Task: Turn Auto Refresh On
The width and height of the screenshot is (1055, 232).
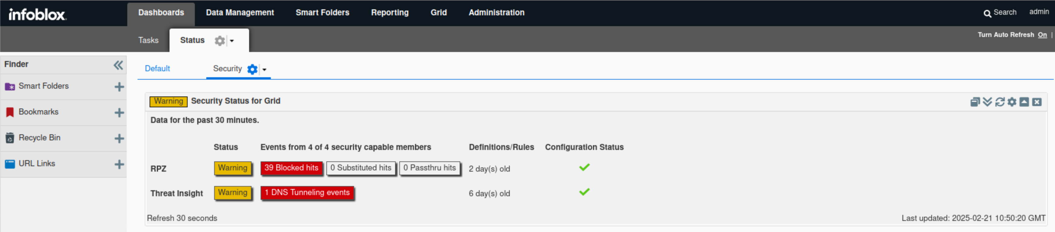Action: (1042, 35)
